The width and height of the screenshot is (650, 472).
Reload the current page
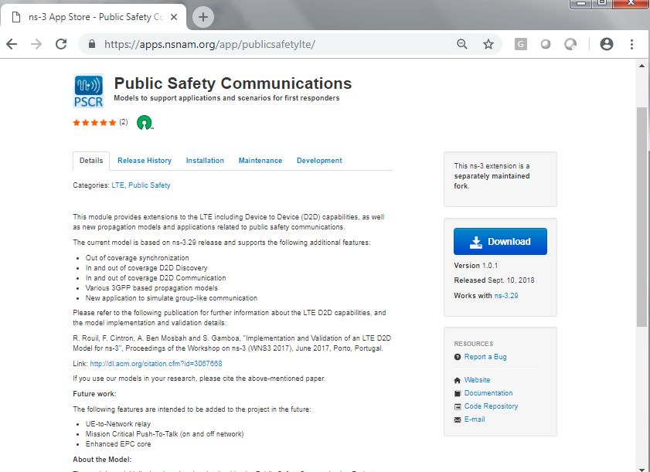click(61, 44)
